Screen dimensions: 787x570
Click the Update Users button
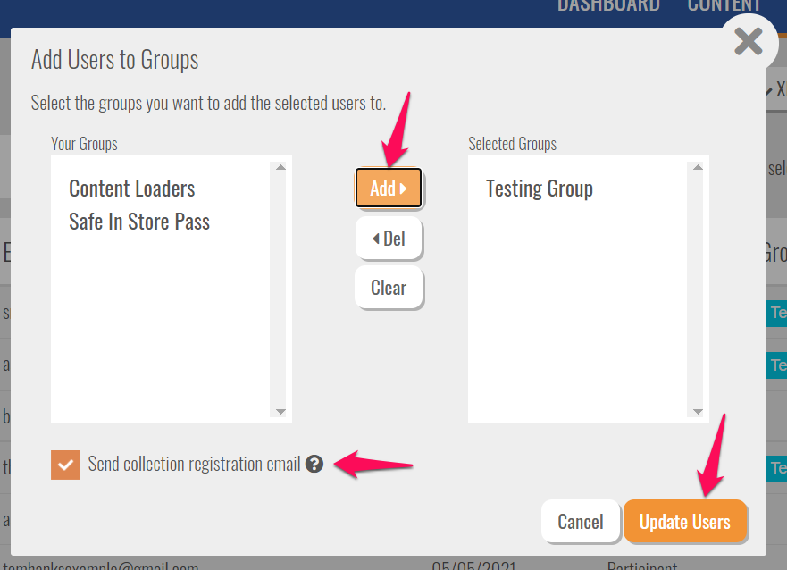684,522
